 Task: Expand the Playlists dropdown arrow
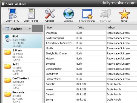pos(30,29)
